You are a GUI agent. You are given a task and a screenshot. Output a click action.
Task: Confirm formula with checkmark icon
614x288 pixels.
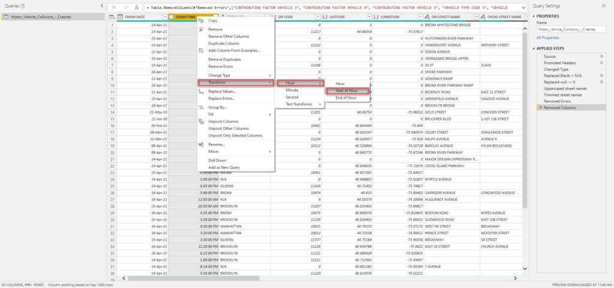coord(126,7)
